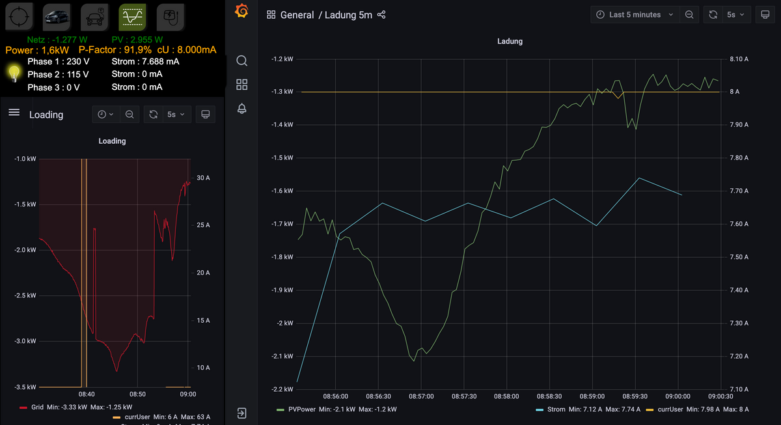Click the Ladung 5m dashboard title
Screen dimensions: 781x425
[x=348, y=14]
